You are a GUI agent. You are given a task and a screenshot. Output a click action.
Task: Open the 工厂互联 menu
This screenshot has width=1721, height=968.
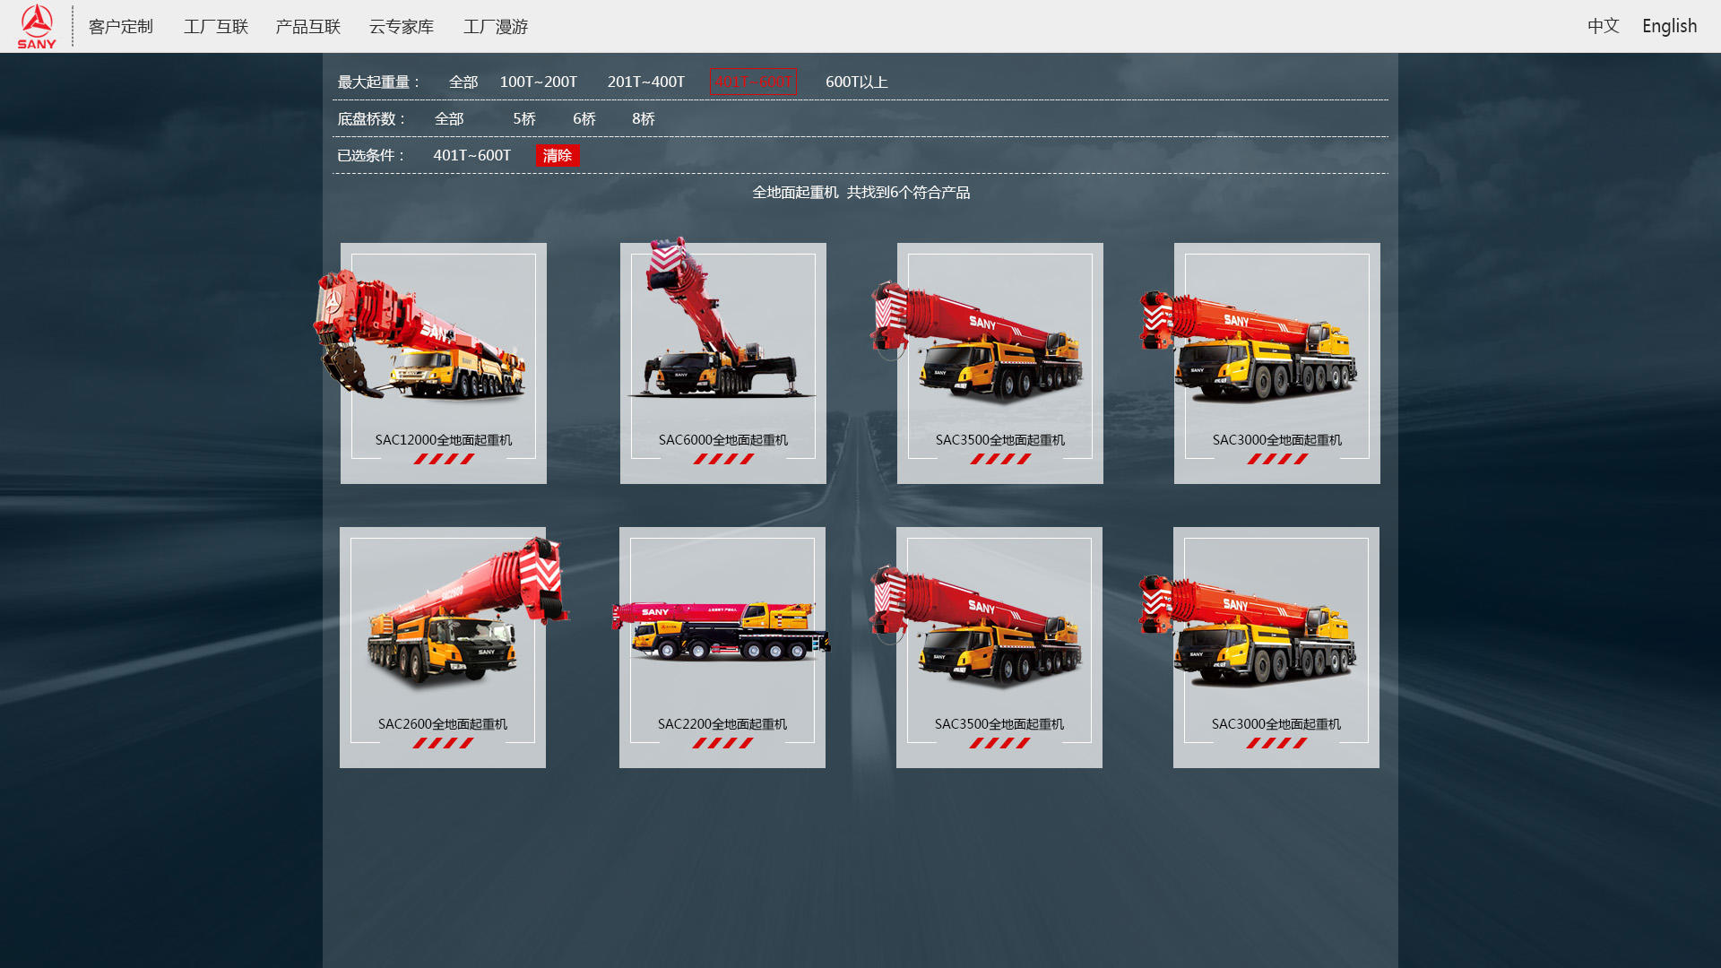(216, 27)
